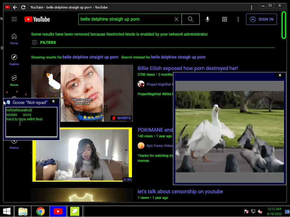The image size is (290, 217).
Task: Click the notepad icon in Goose Not-epad title
Action: click(x=8, y=102)
